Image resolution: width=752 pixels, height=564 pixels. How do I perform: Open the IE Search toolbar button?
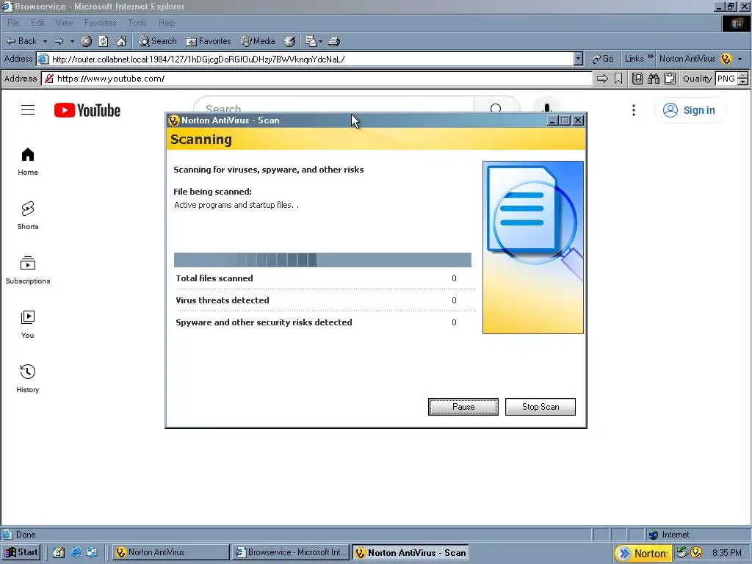(x=158, y=41)
